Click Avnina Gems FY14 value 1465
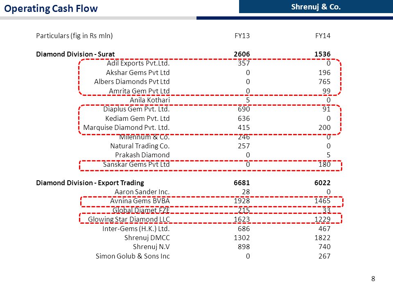The image size is (393, 295). [x=323, y=201]
